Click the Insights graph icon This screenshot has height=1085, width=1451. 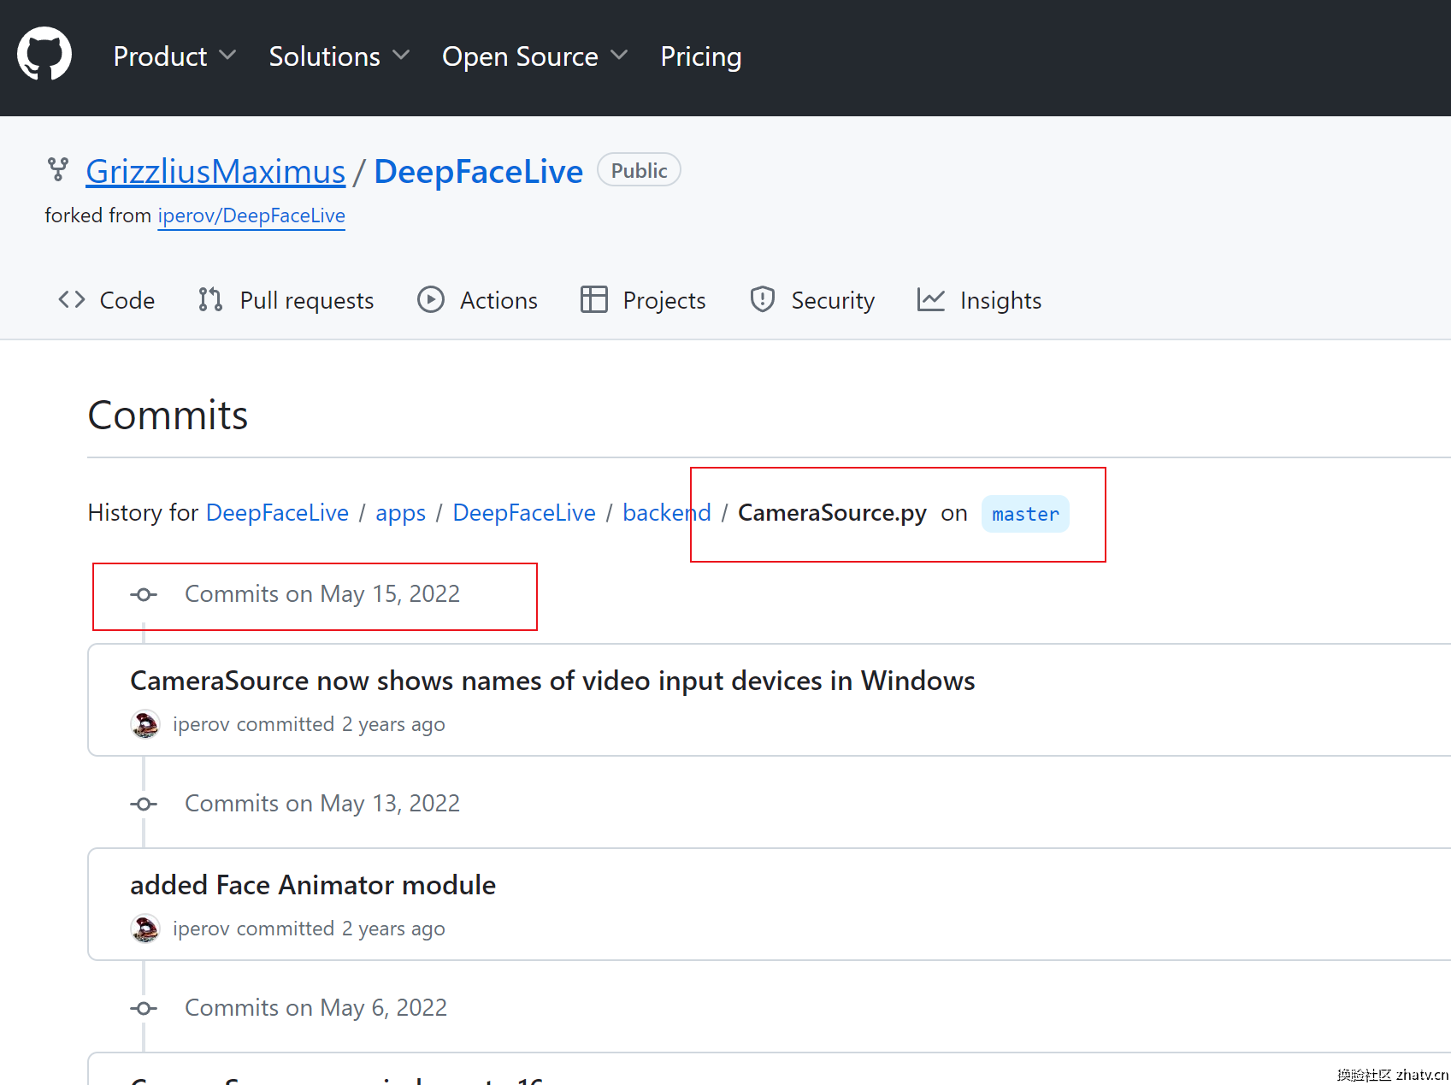(931, 299)
